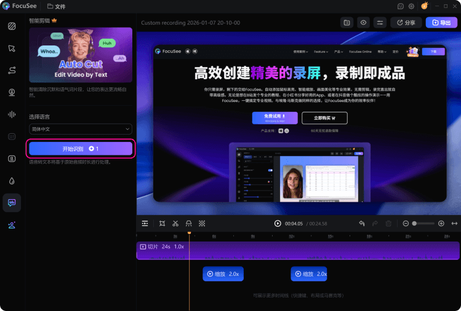Screen dimensions: 461x311
Task: Play the video from the playback button
Action: pos(278,224)
